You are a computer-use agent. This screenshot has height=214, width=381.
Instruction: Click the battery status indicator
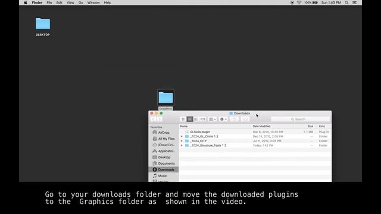311,2
